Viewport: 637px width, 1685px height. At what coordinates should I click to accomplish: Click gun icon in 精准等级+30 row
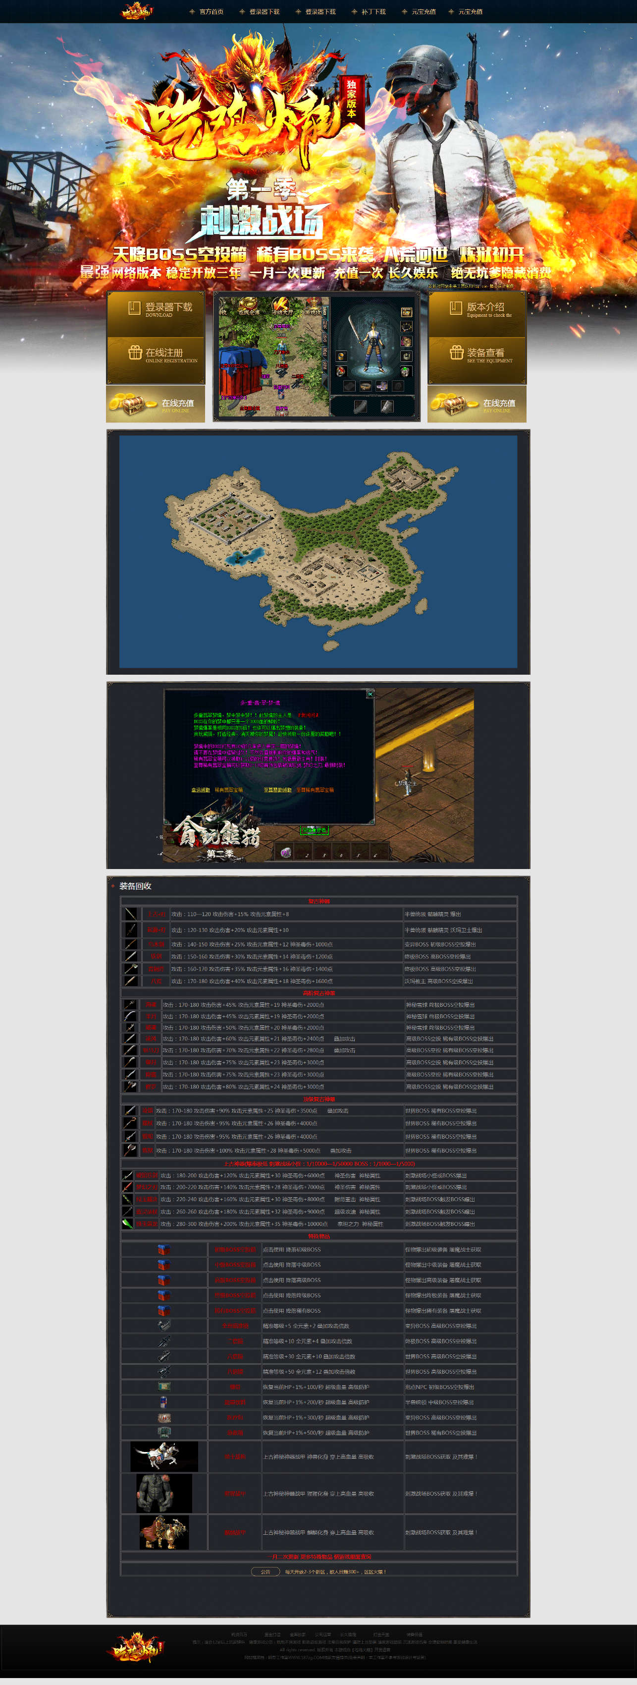tap(164, 1356)
